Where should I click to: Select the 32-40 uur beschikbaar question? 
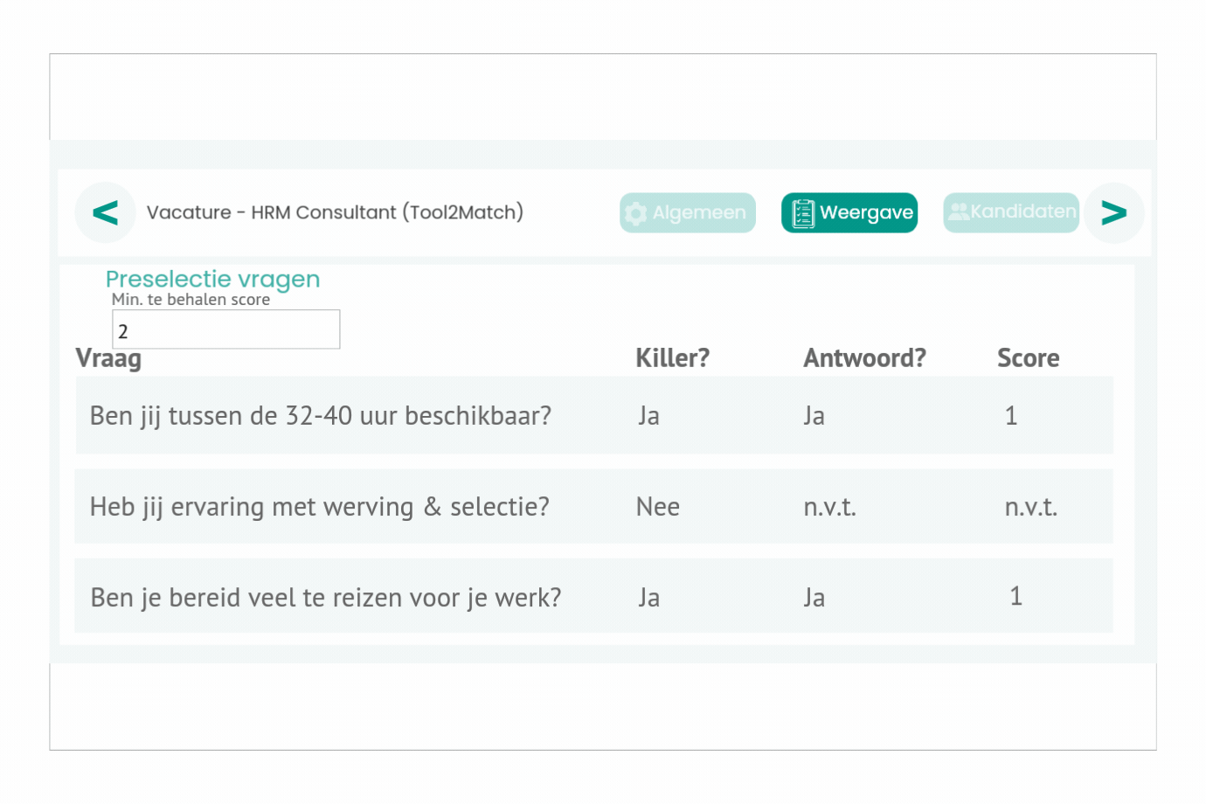pos(320,416)
